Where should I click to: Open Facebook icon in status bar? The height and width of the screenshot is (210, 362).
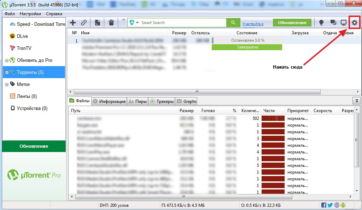point(324,205)
